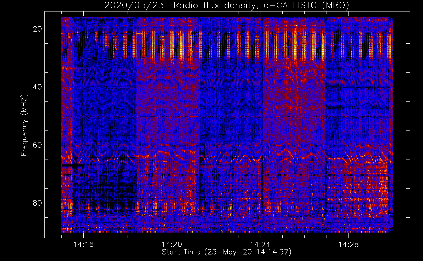Click the 60 MHz frequency tick label
The width and height of the screenshot is (423, 261).
pyautogui.click(x=38, y=145)
